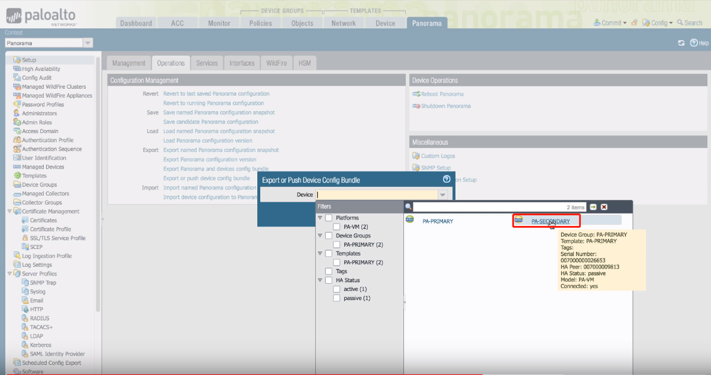The height and width of the screenshot is (375, 711).
Task: Open the Context Panorama dropdown
Action: tap(88, 43)
